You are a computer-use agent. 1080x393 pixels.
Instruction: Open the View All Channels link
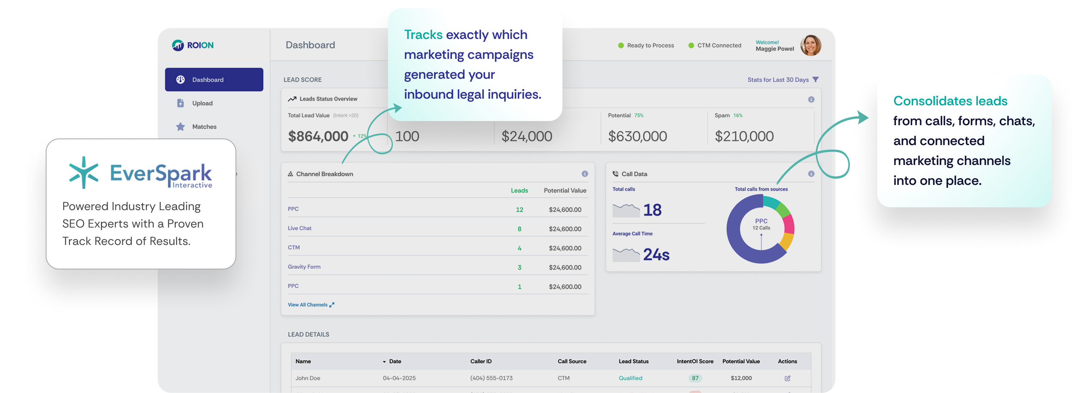click(311, 305)
